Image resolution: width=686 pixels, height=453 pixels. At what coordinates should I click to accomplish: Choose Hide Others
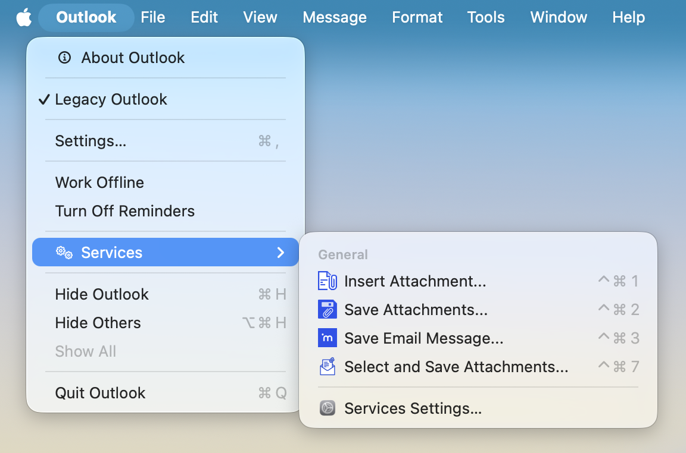pyautogui.click(x=166, y=323)
